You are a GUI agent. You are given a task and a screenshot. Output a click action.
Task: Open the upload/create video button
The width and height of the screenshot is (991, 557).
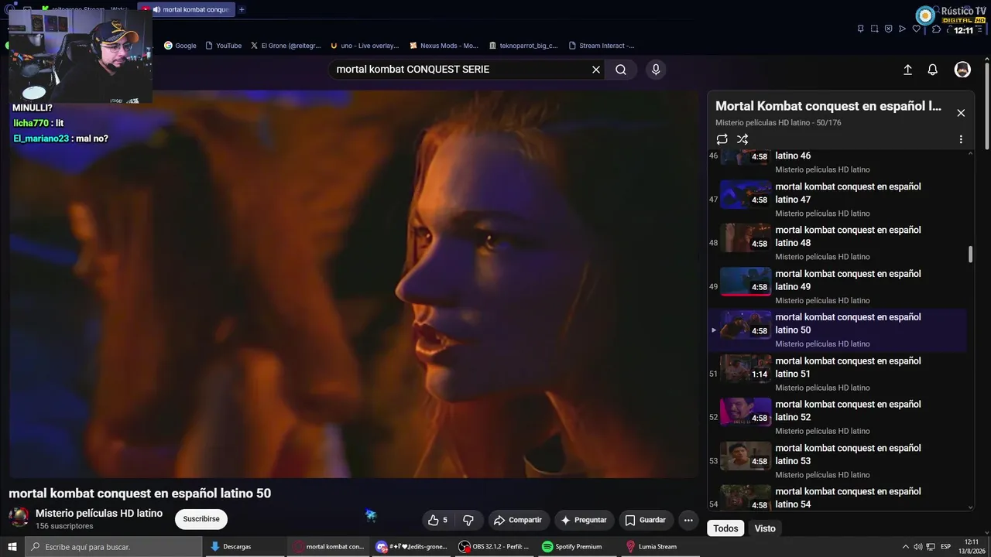click(x=908, y=70)
